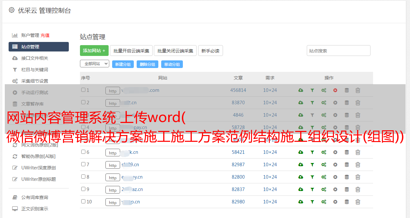This screenshot has width=410, height=218.
Task: Click the article count 83870
Action: click(238, 103)
